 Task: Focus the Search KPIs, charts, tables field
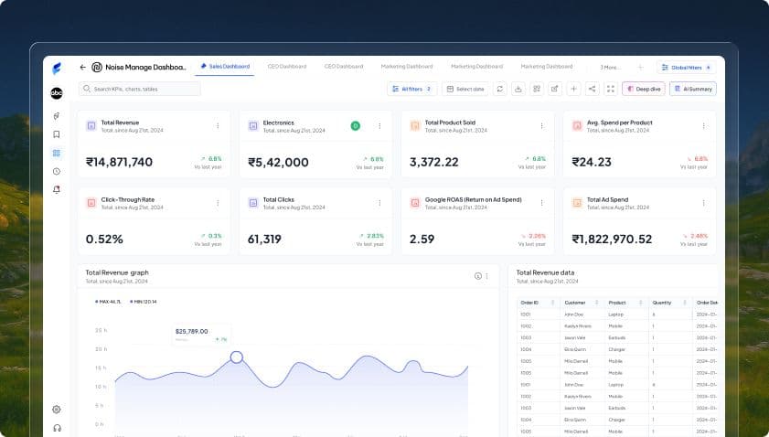coord(140,89)
